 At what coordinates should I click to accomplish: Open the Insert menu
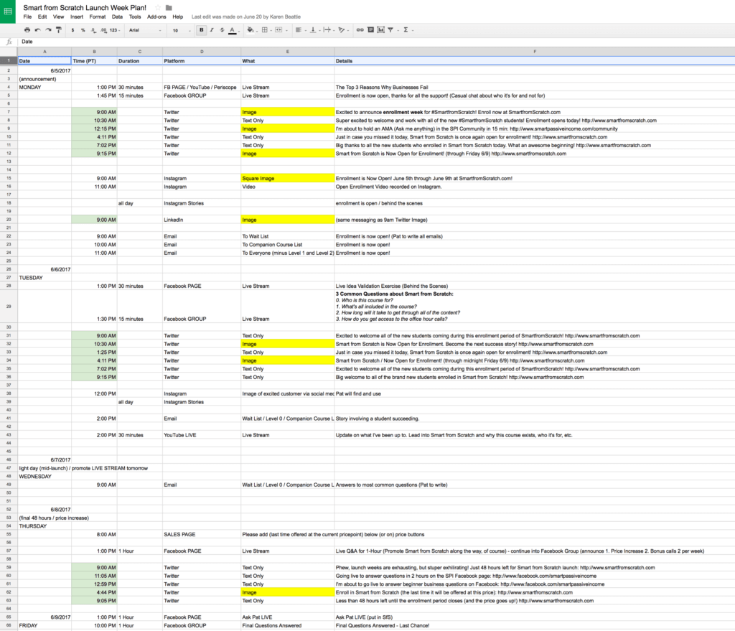click(x=76, y=16)
